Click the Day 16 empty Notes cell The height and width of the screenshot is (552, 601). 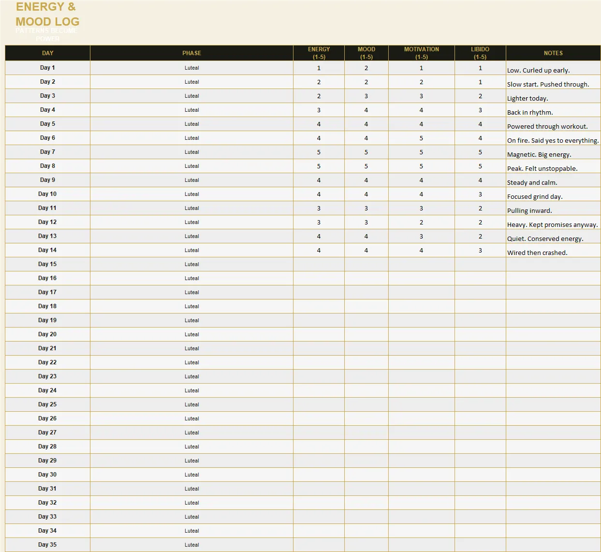coord(553,278)
